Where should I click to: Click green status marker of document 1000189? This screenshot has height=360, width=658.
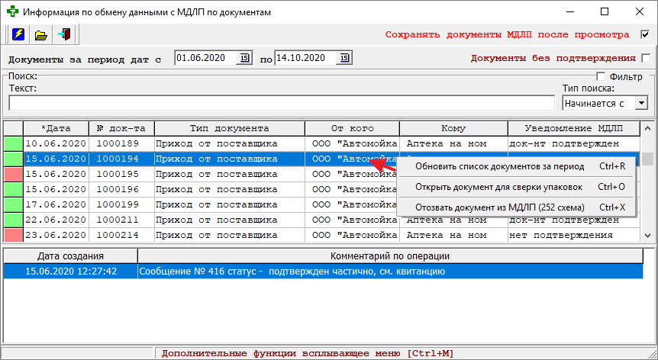[x=13, y=143]
